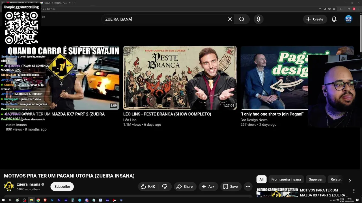Open the Create menu
The image size is (362, 203).
point(315,19)
